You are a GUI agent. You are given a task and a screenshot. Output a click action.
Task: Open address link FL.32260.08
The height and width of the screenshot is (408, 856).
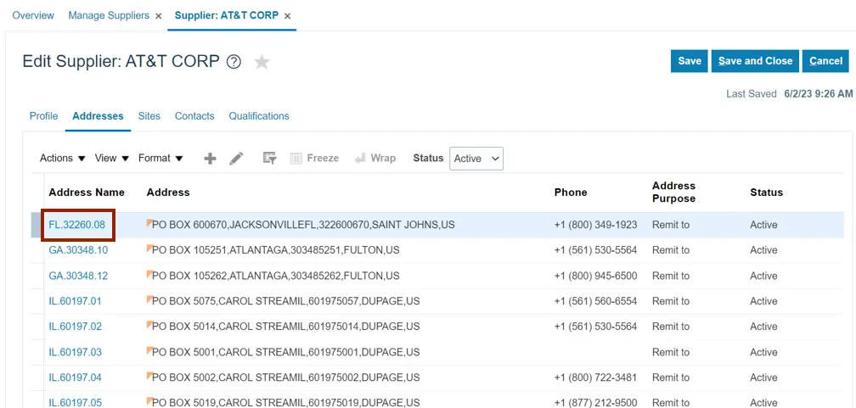coord(77,225)
